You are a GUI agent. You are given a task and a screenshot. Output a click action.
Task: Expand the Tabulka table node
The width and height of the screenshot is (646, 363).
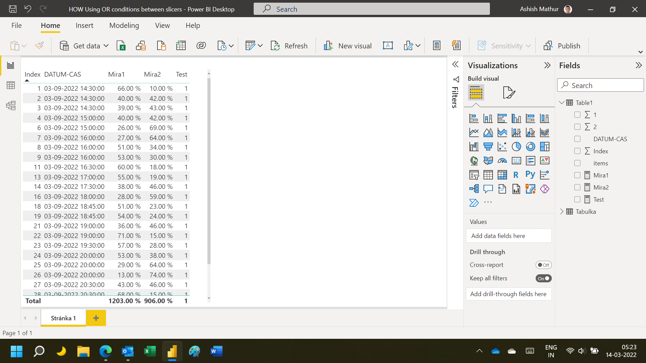tap(562, 211)
